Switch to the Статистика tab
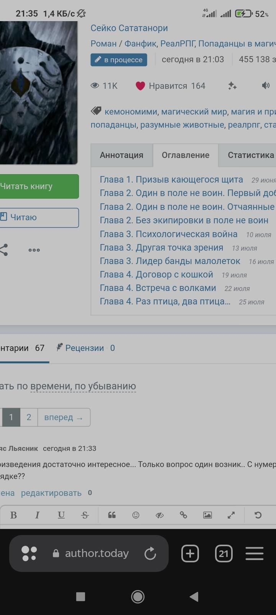Viewport: 276px width, 615px height. point(247,155)
